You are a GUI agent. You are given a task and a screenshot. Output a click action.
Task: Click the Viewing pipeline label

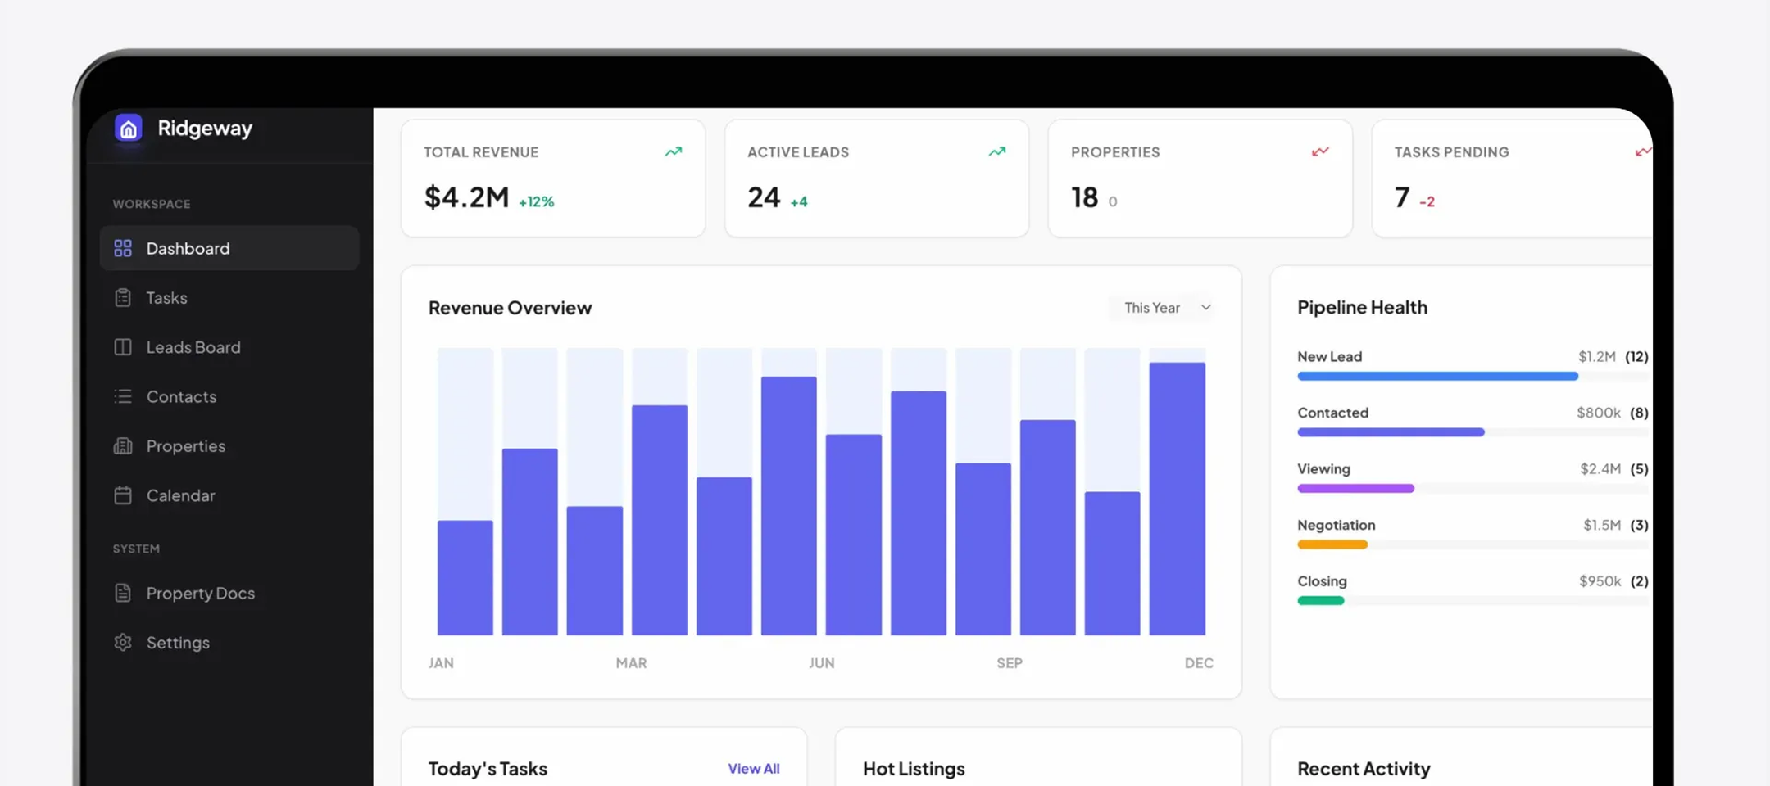point(1323,469)
